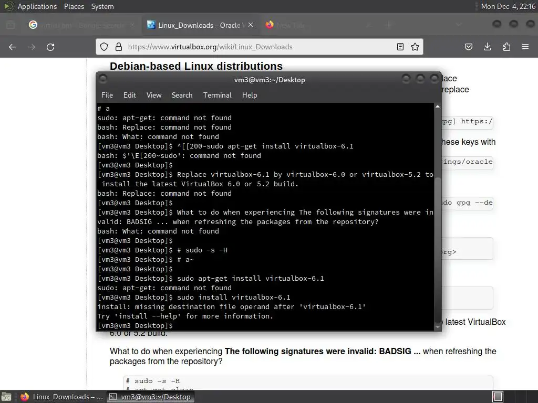
Task: Expand the list all tabs chevron
Action: [459, 25]
